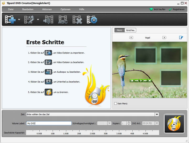Click the Add Video Files toolbar icon
This screenshot has width=189, height=143.
[x=10, y=19]
